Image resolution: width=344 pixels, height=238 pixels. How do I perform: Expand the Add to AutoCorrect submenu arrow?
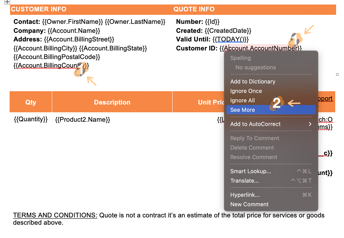click(310, 124)
